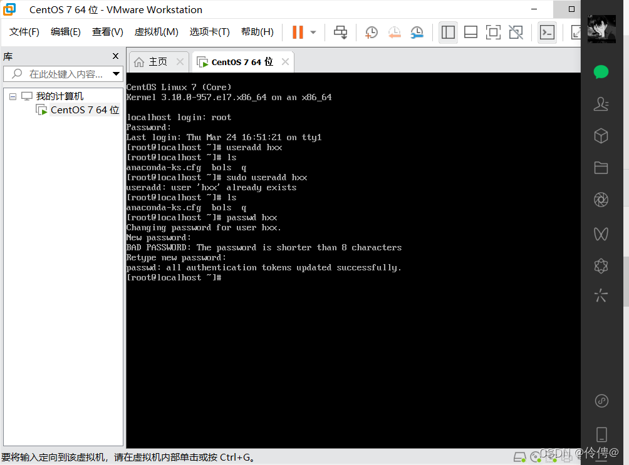Click the hard disk status icon

point(520,457)
